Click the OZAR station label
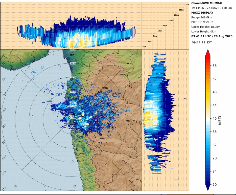This screenshot has width=236, height=195. pyautogui.click(x=105, y=88)
